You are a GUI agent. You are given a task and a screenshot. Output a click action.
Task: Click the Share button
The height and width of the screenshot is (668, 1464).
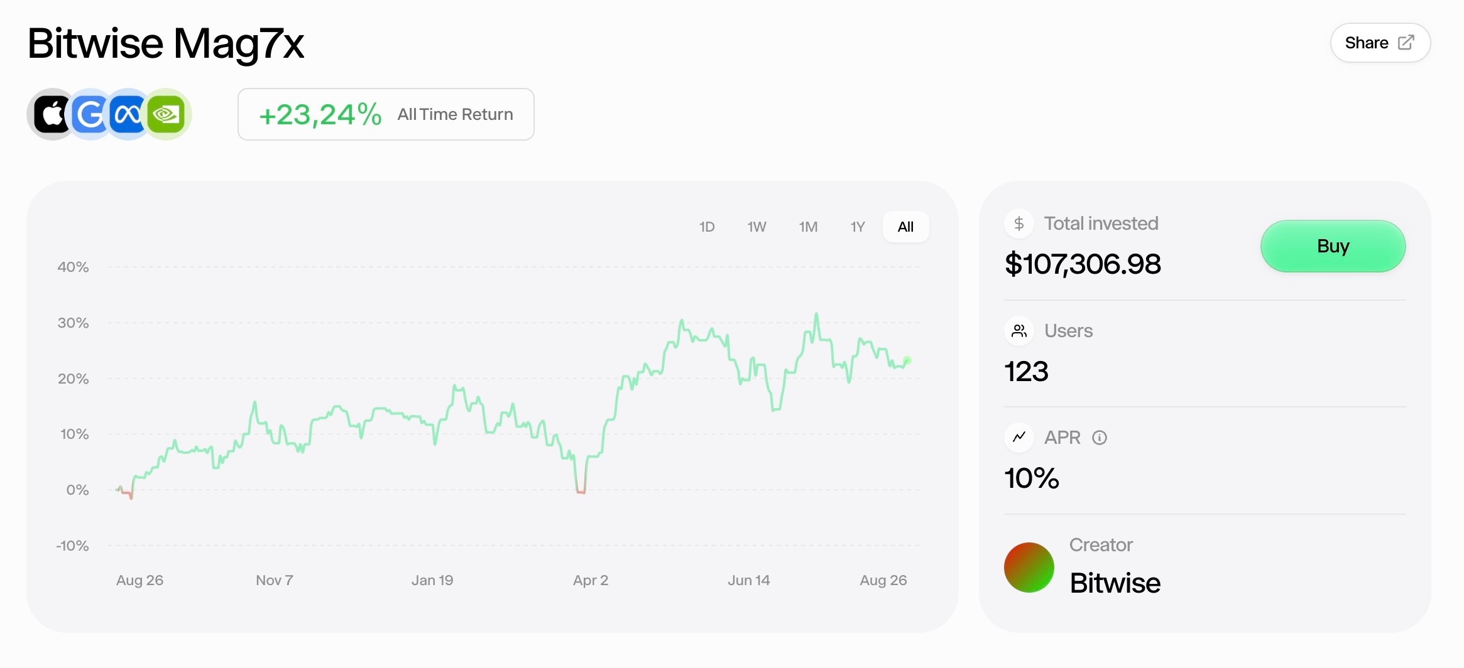1380,43
